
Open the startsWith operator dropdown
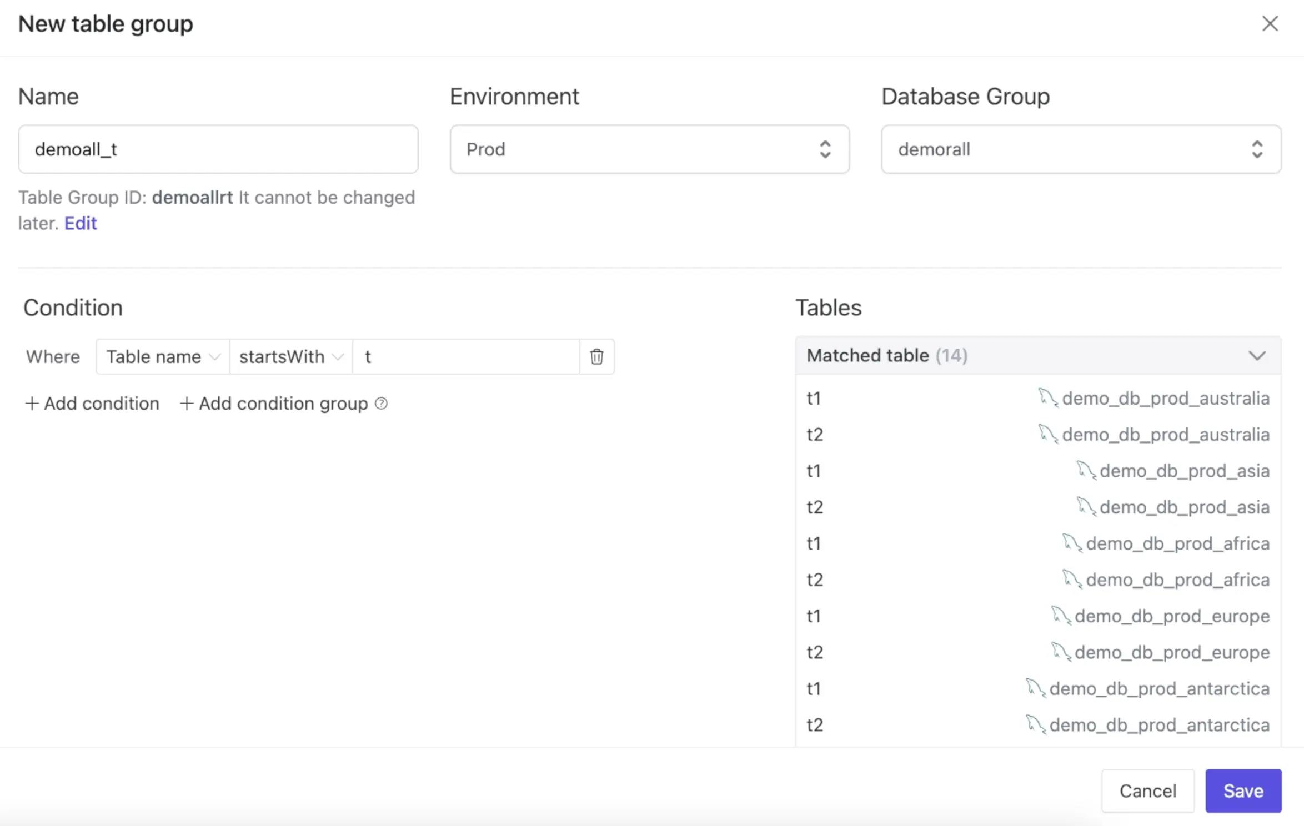tap(291, 356)
